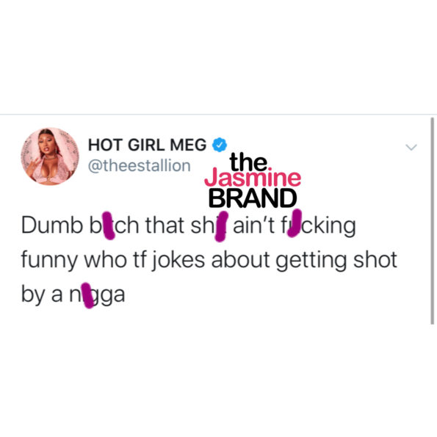Click the tweet text 'getting shot'
The image size is (437, 437).
tap(336, 261)
